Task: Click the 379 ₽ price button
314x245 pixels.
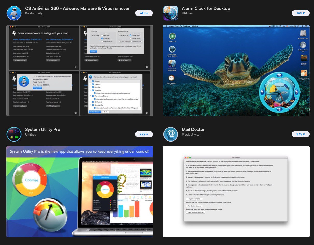Action: (301, 134)
